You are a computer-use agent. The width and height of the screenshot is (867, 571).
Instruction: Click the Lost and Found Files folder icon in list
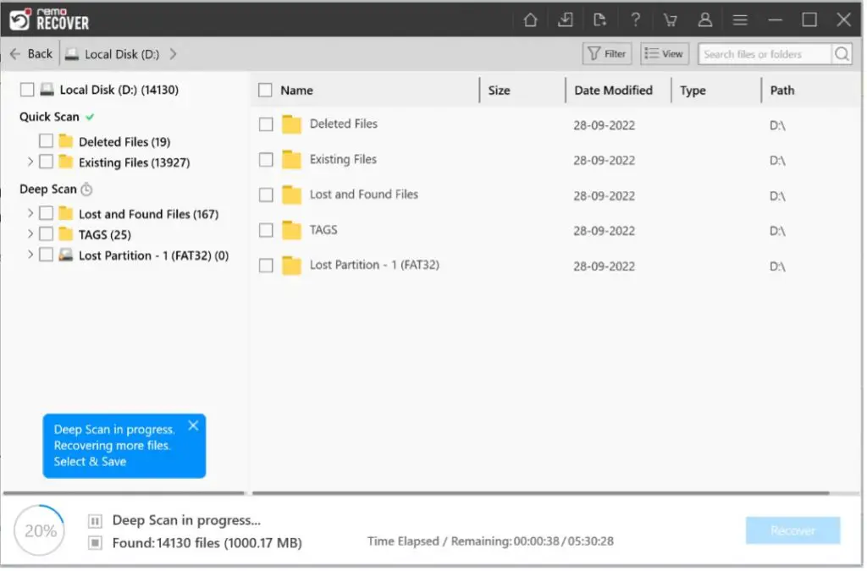pyautogui.click(x=292, y=195)
